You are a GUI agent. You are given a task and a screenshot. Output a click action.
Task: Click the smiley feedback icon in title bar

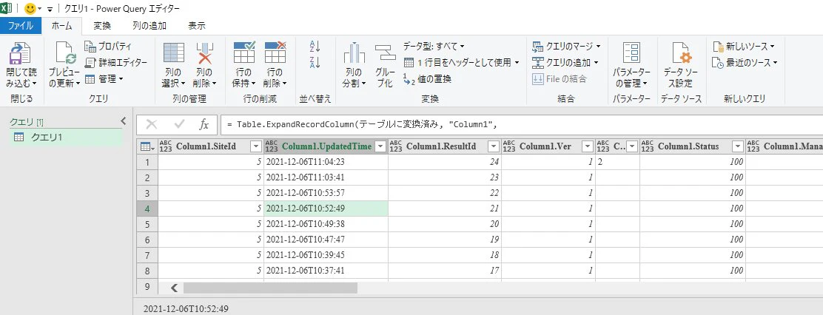click(x=30, y=9)
